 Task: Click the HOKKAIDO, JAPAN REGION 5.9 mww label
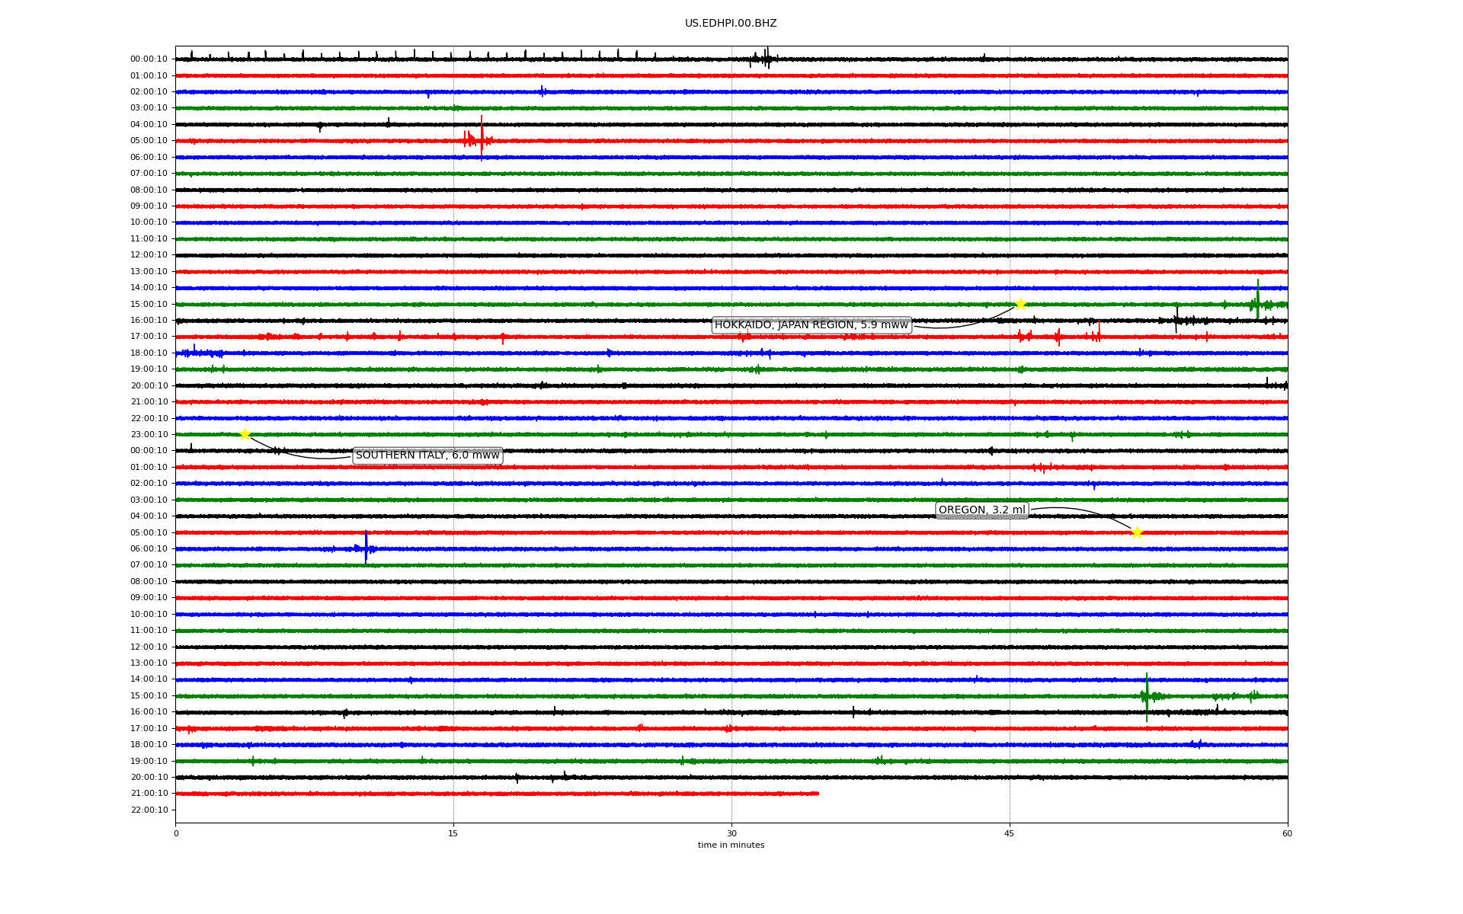coord(812,325)
